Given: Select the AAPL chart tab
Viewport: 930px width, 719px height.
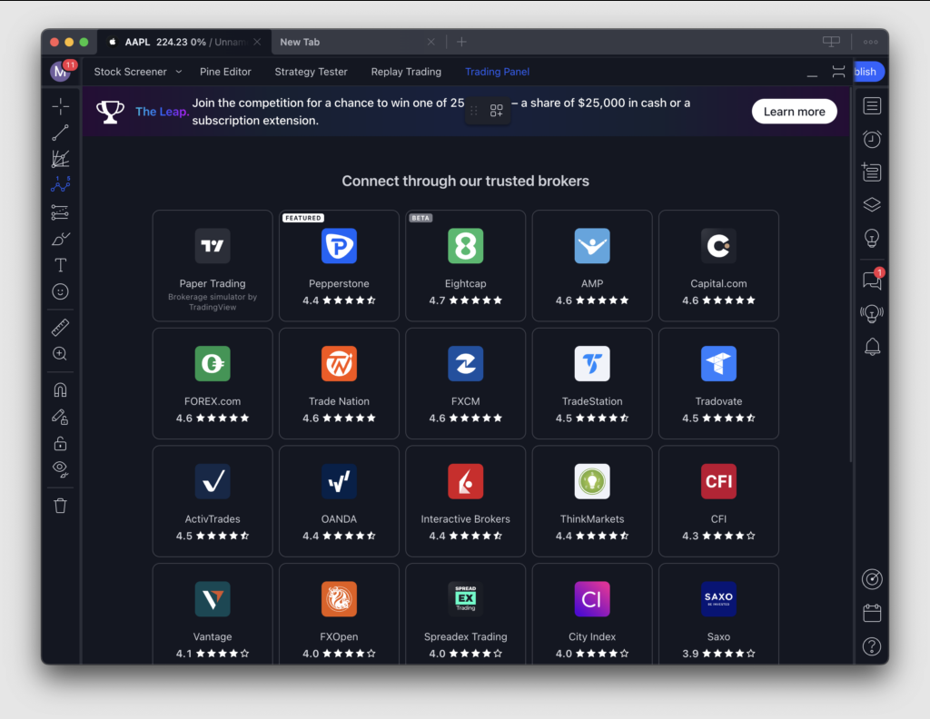Looking at the screenshot, I should [x=184, y=42].
